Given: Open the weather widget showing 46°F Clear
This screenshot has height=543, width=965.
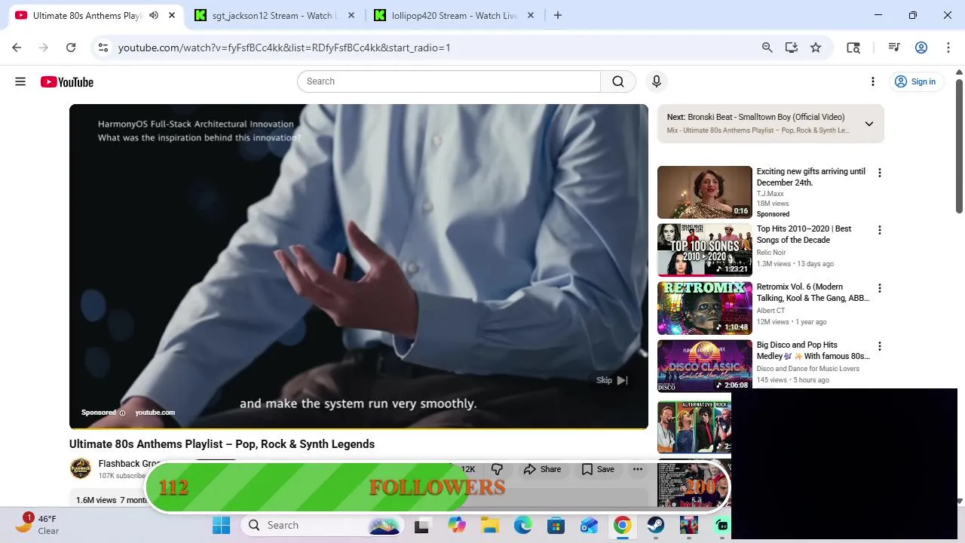Looking at the screenshot, I should point(38,524).
